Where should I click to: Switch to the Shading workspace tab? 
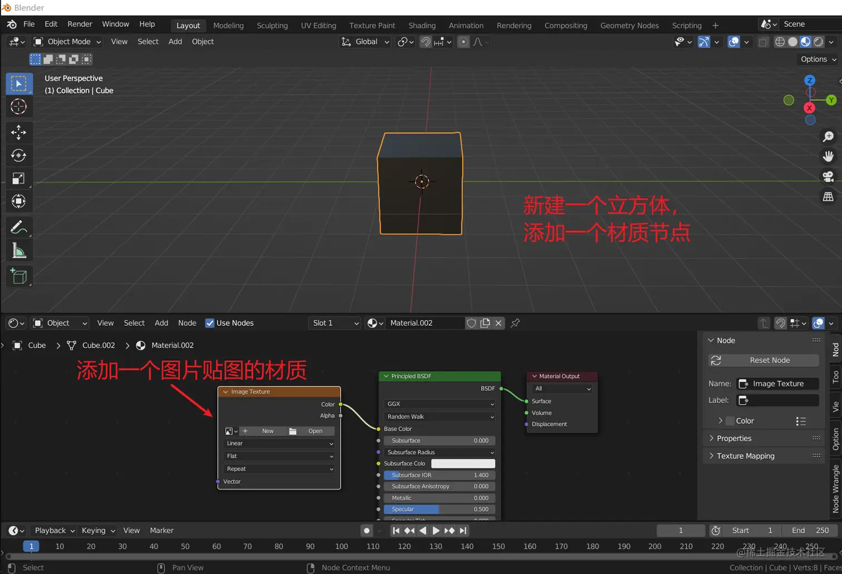tap(422, 26)
